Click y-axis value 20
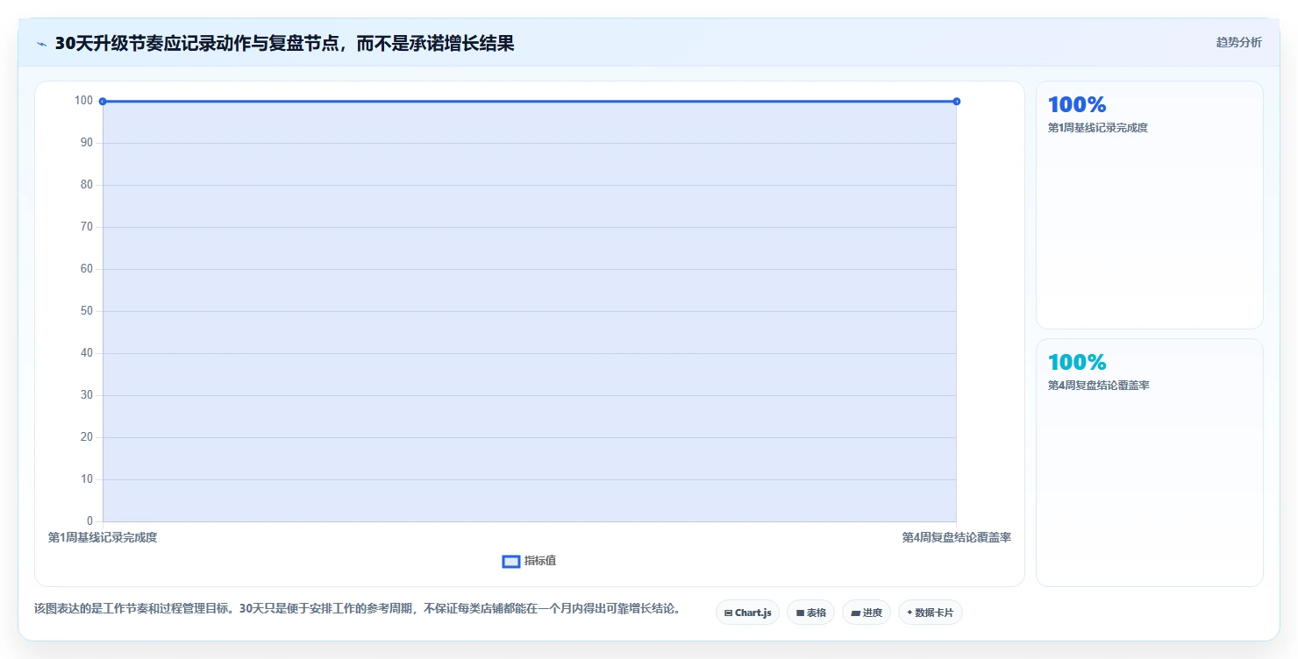This screenshot has width=1298, height=659. (87, 437)
